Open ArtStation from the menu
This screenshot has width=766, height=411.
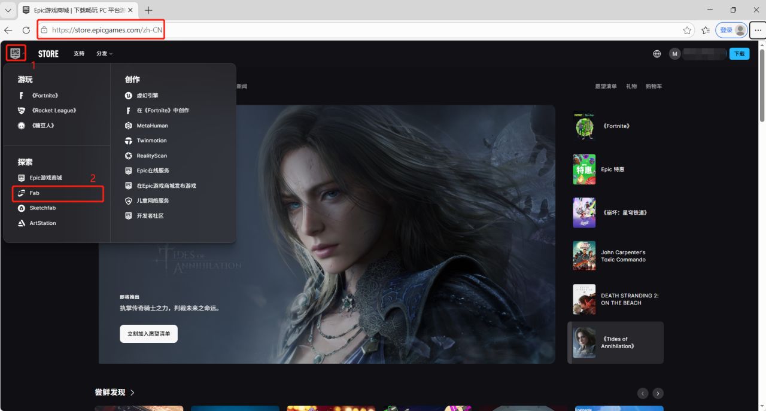click(37, 223)
